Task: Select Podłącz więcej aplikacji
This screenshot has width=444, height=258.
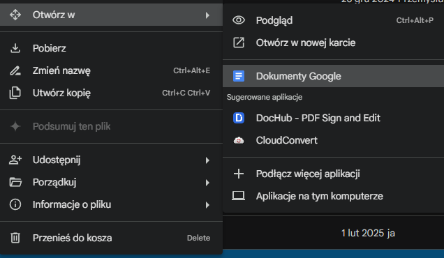Action: (333, 174)
